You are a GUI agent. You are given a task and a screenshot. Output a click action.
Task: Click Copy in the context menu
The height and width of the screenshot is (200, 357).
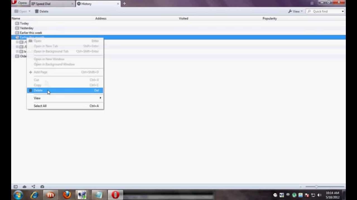[65, 85]
